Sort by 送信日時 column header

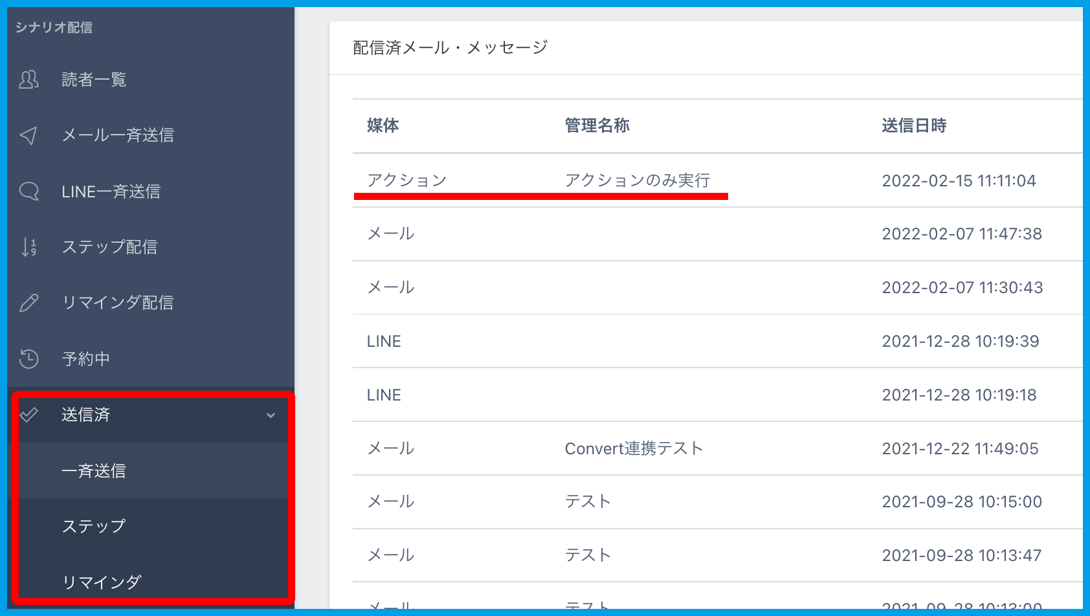tap(914, 126)
